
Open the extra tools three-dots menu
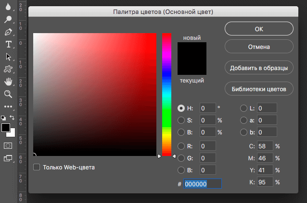[x=8, y=107]
